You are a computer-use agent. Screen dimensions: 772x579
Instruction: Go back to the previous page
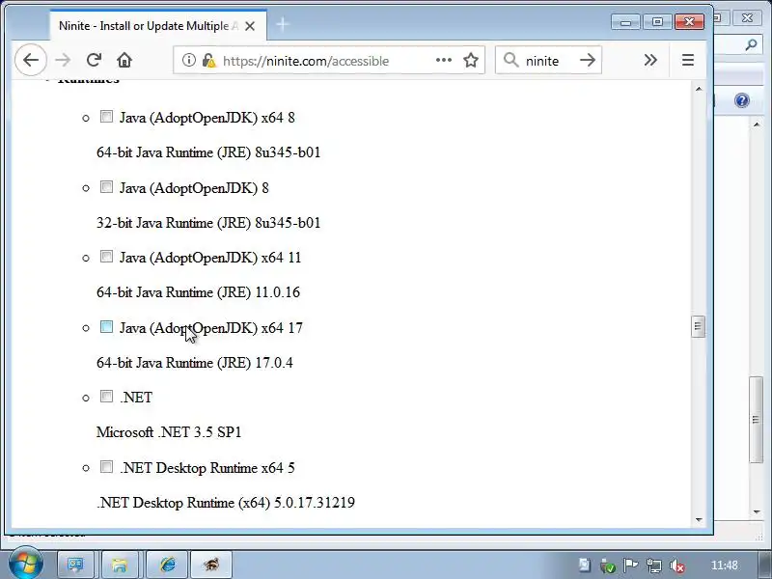31,60
